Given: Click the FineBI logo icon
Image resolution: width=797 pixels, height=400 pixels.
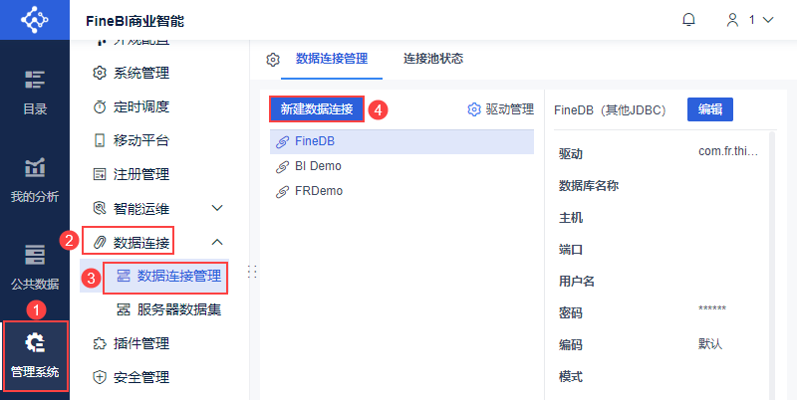Looking at the screenshot, I should 34,20.
